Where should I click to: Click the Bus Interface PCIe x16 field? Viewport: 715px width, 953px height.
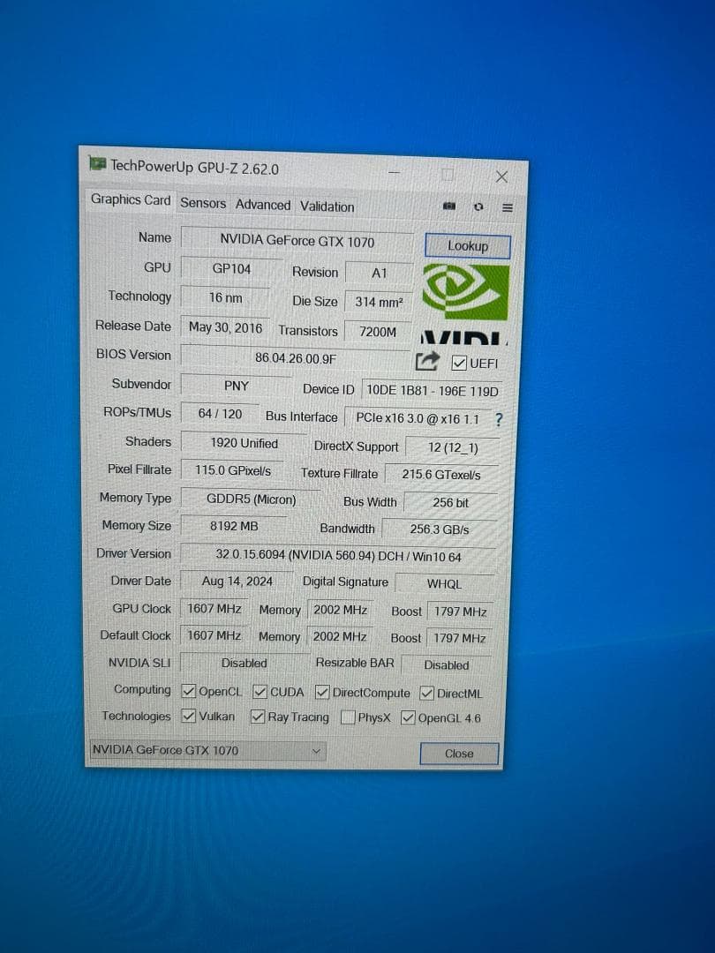point(418,419)
